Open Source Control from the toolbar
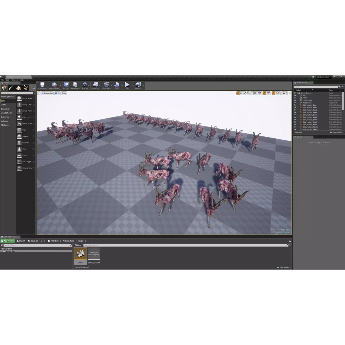Viewport: 345px width, 345px height. pos(54,86)
